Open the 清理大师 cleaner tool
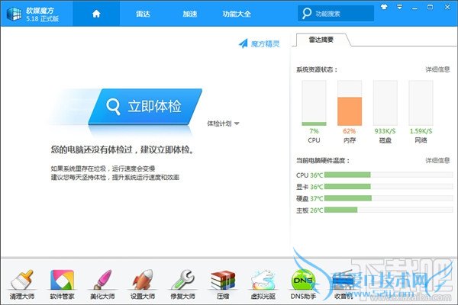This screenshot has width=458, height=305. pos(22,285)
